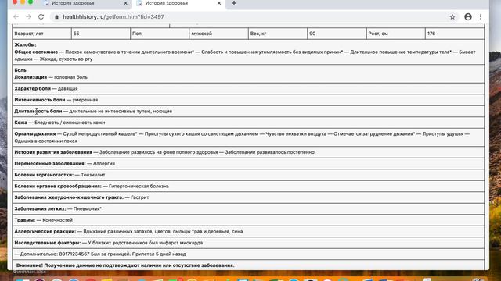Click the address bar URL healthhistory.ru
501x281 pixels.
click(x=114, y=17)
